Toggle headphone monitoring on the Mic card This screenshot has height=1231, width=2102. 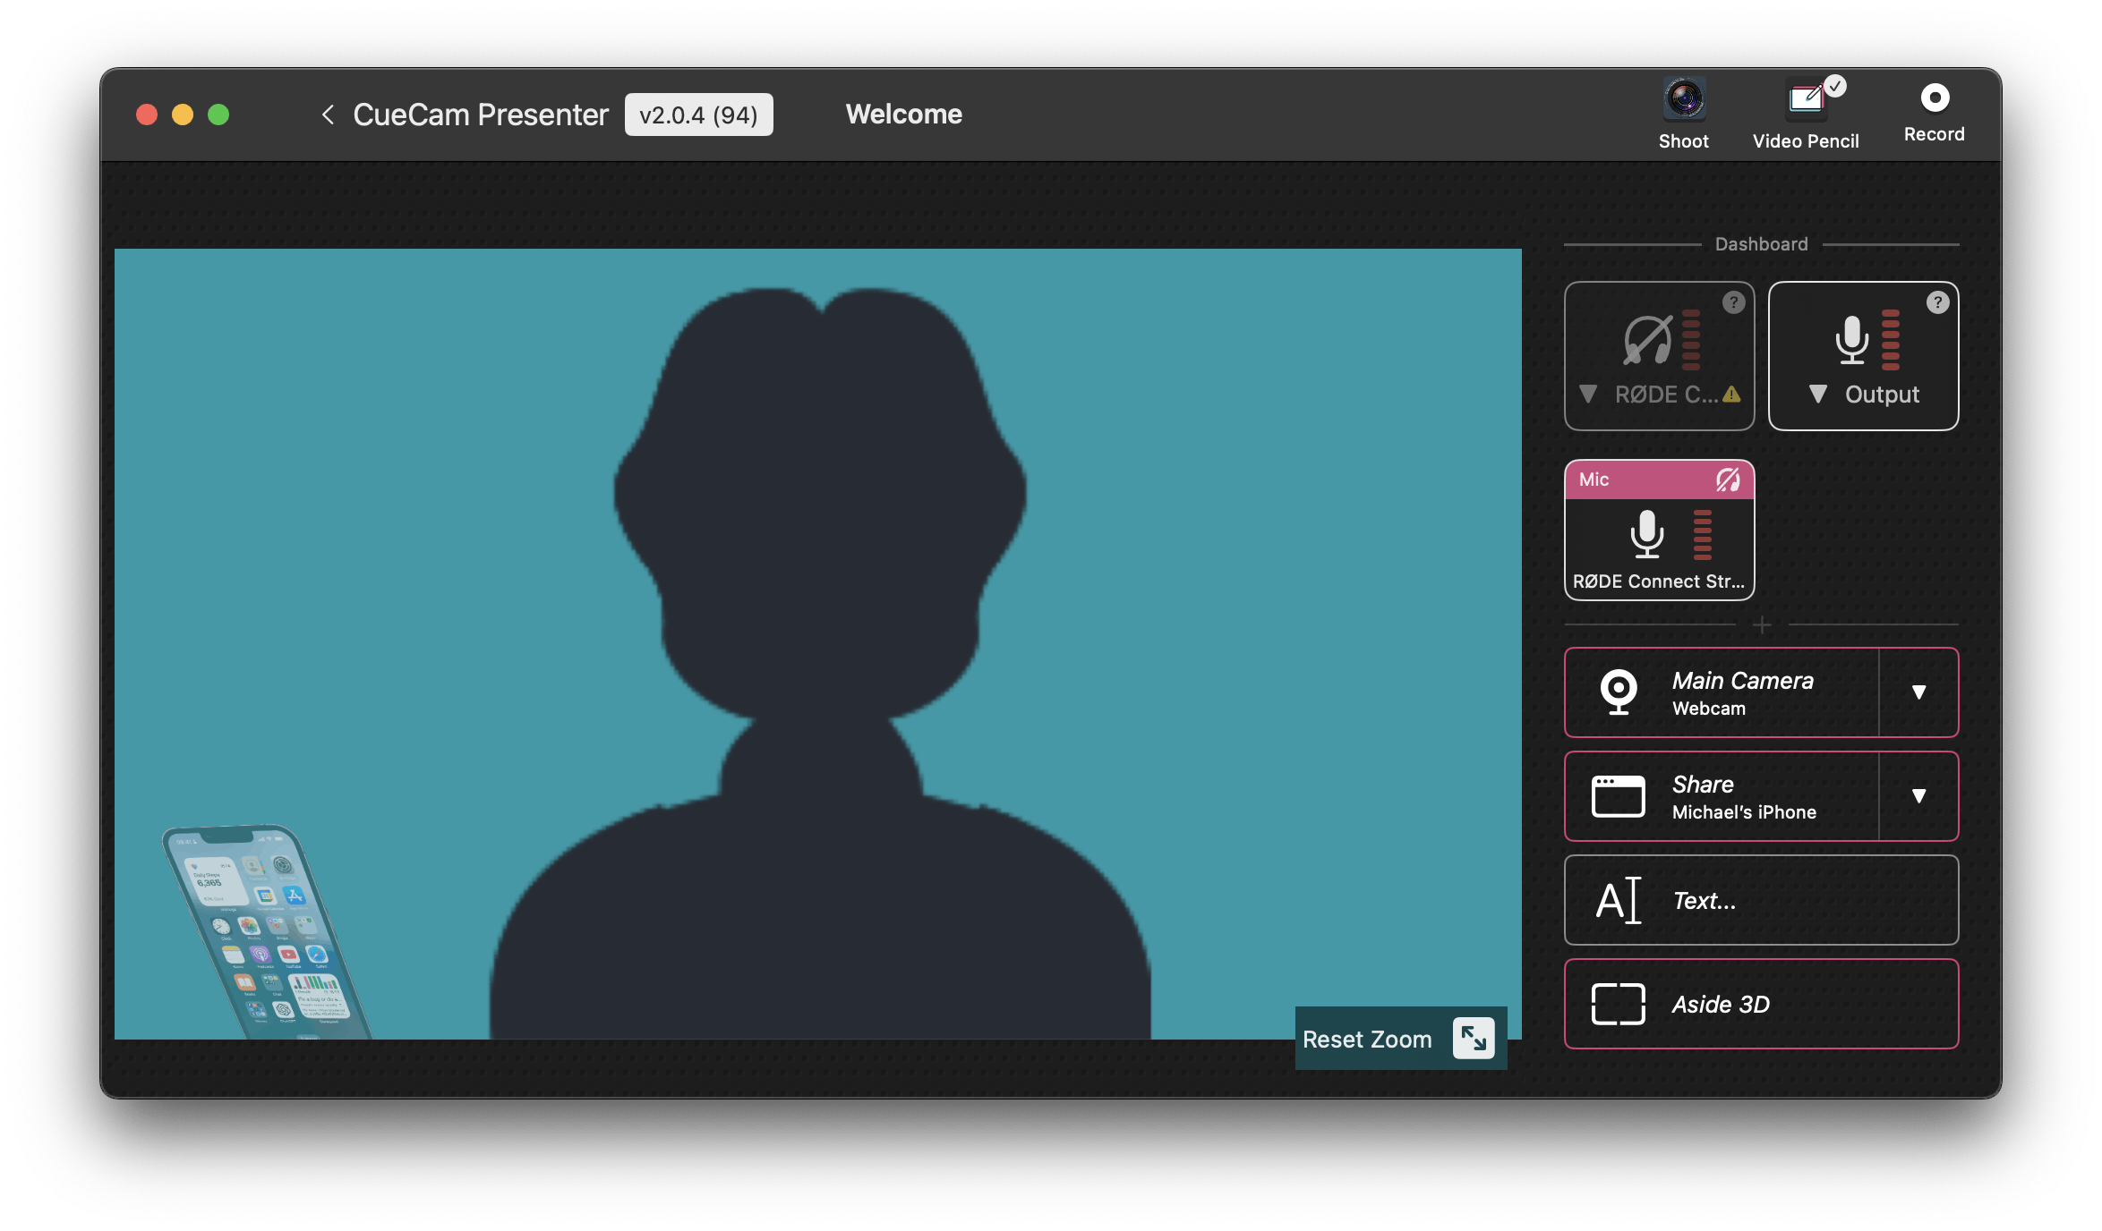point(1728,480)
